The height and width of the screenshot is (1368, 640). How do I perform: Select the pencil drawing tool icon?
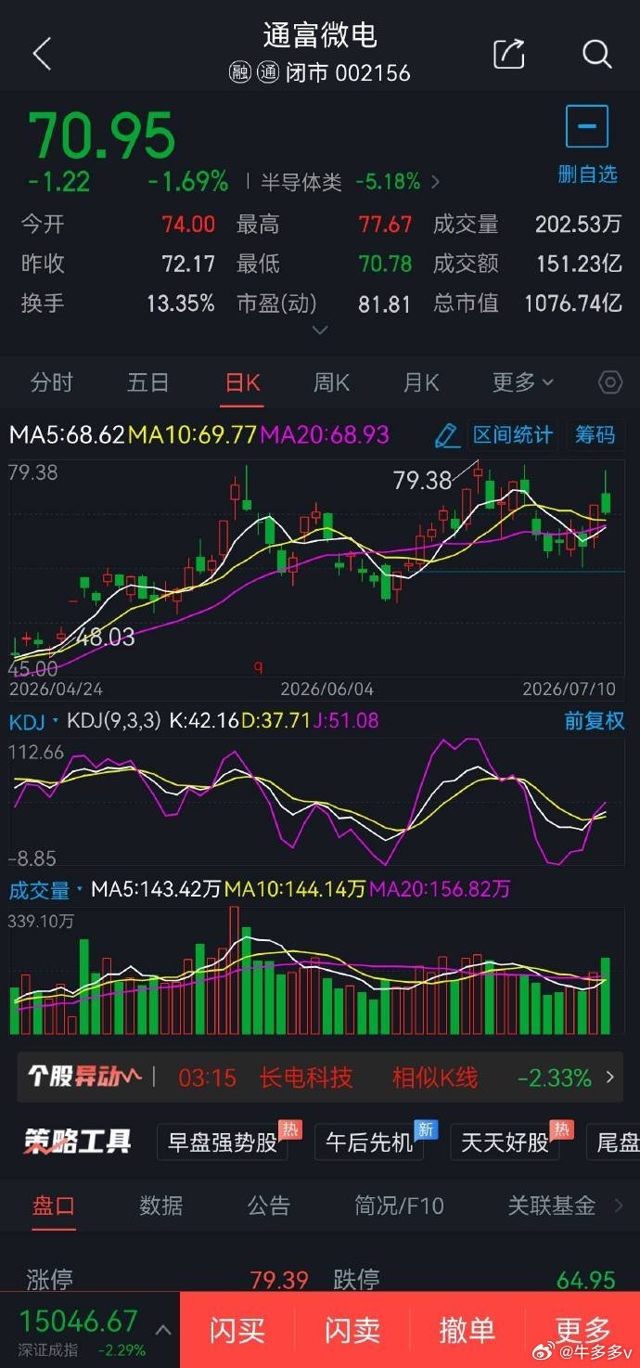coord(447,434)
